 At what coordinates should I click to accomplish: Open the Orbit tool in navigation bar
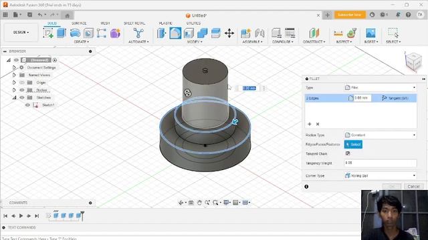(x=181, y=203)
